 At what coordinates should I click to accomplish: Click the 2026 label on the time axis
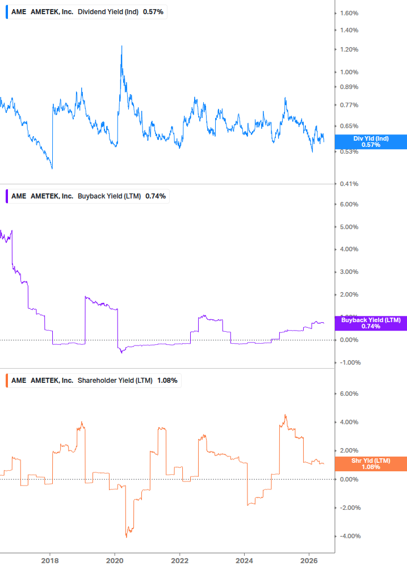coord(309,561)
